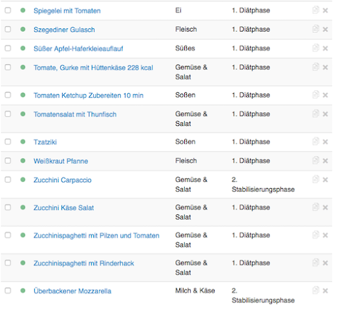
Task: Tick the checkbox for Spiegelei mit Tomaten
Action: click(8, 10)
